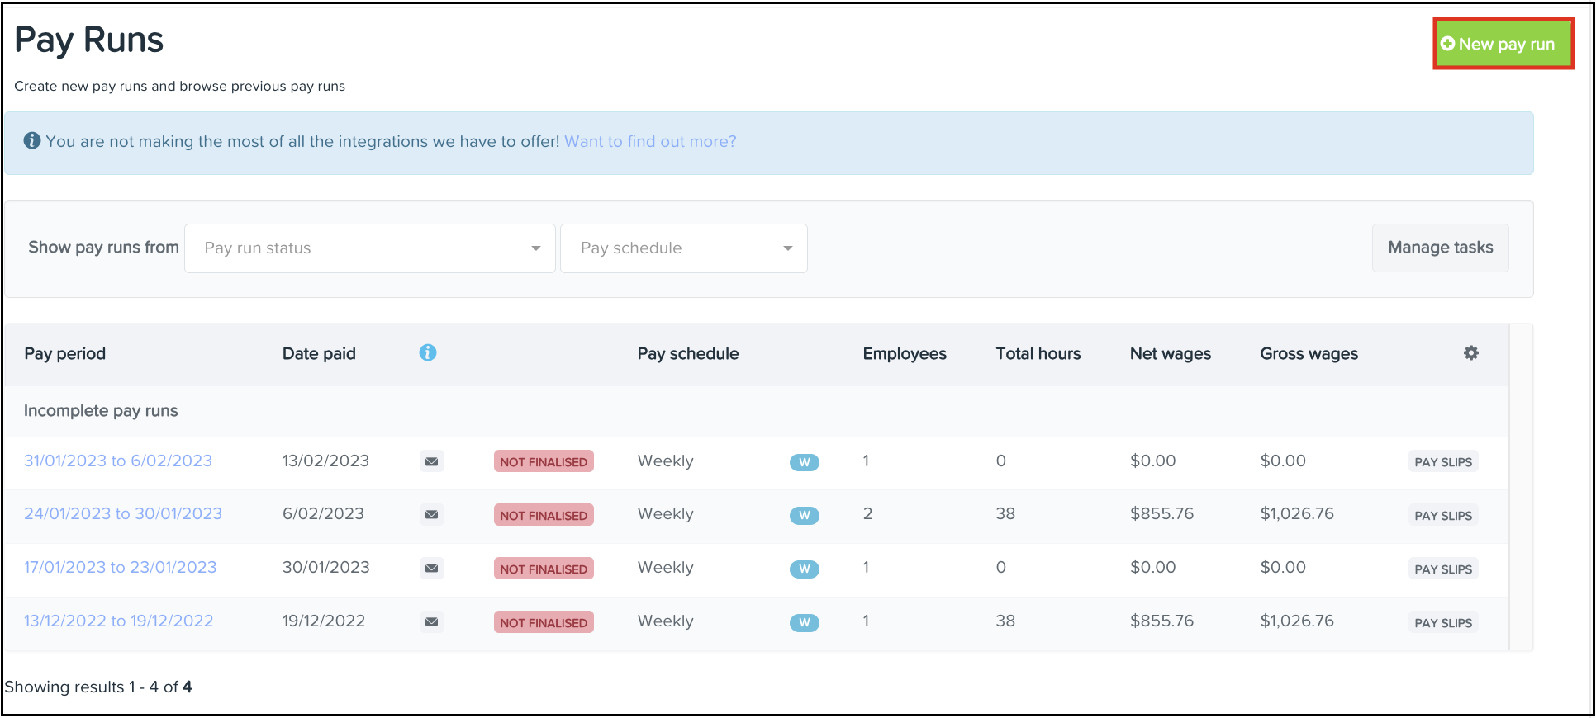Screen dimensions: 1596x718
Task: Click envelope icon for 6/02/2023 pay run
Action: [x=431, y=515]
